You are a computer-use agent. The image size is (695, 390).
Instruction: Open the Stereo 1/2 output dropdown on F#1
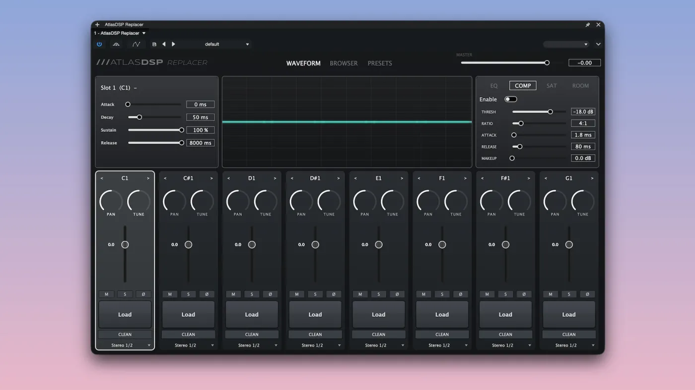(x=505, y=345)
